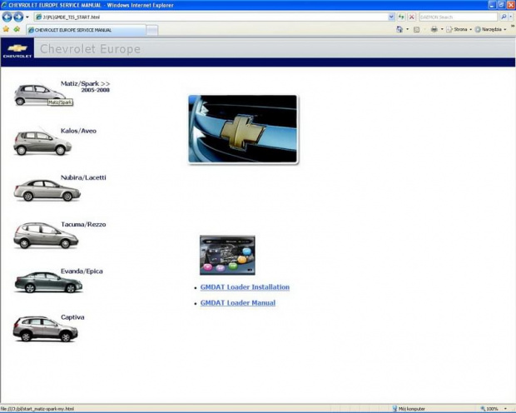Select the CHEVROLET EUROPE SERVICE MANUAL tab

pyautogui.click(x=86, y=30)
